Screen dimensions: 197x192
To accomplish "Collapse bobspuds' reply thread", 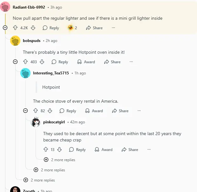I will coord(15,62).
